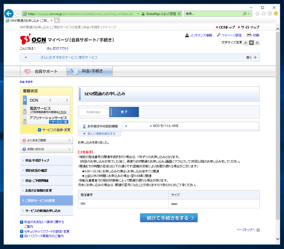This screenshot has width=284, height=249.
Task: Click the page scrollbar down arrow
Action: [278, 239]
